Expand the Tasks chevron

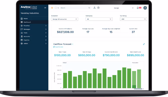point(46,33)
